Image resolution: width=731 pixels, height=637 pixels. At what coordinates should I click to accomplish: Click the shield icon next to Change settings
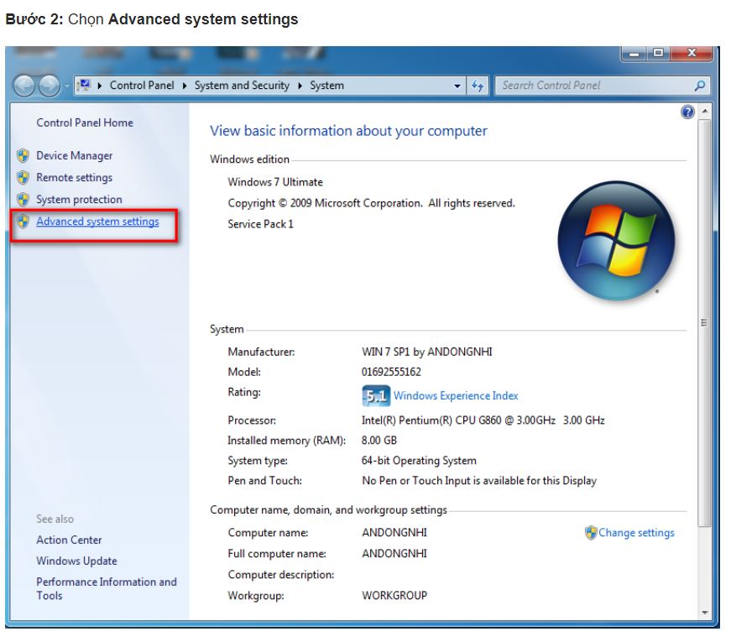tap(591, 533)
